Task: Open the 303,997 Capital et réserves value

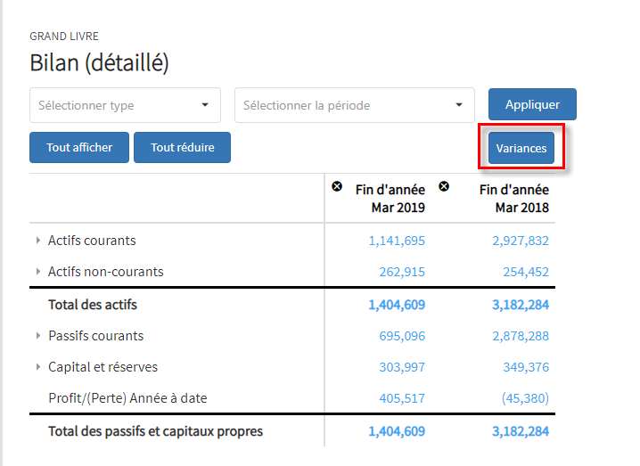Action: pos(402,367)
